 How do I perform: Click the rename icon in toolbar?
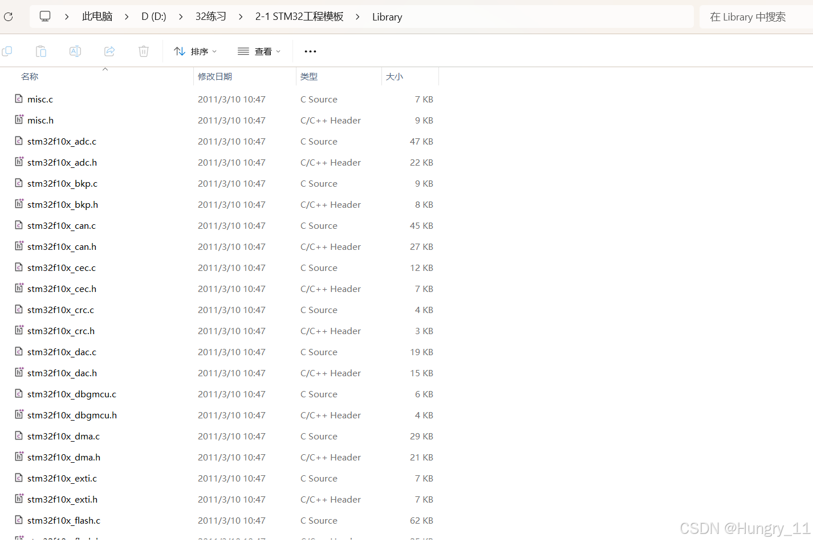coord(75,51)
